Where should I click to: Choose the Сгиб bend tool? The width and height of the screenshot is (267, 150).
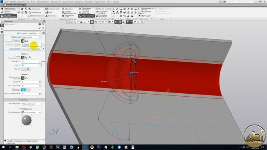[49, 12]
